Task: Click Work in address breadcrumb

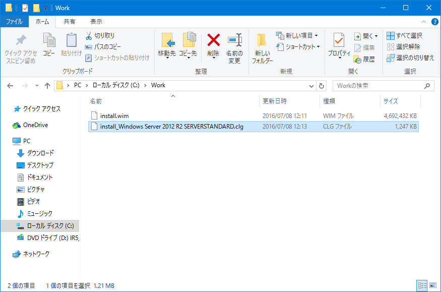Action: [x=158, y=85]
